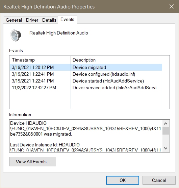Click the Information box scroll down arrow

click(x=165, y=148)
